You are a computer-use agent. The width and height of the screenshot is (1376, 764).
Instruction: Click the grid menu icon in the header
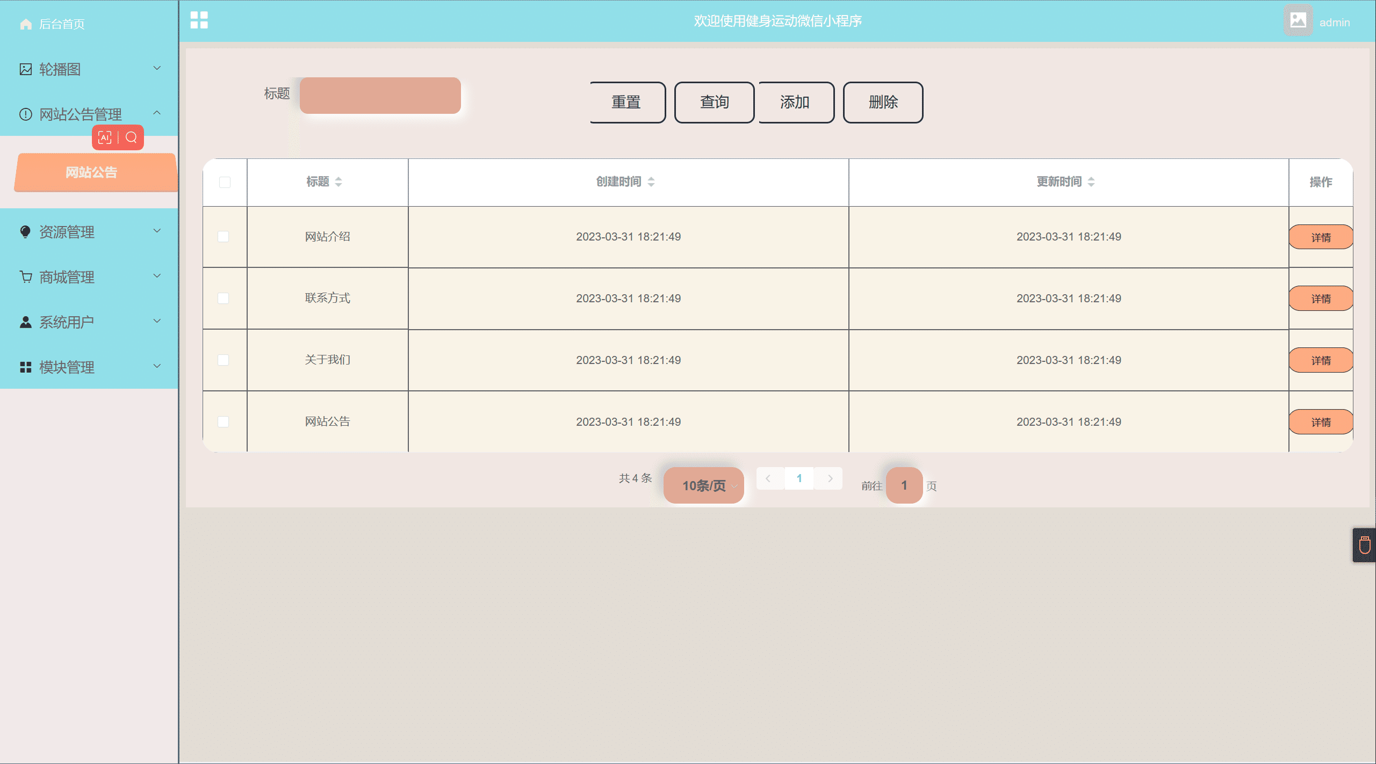[199, 20]
